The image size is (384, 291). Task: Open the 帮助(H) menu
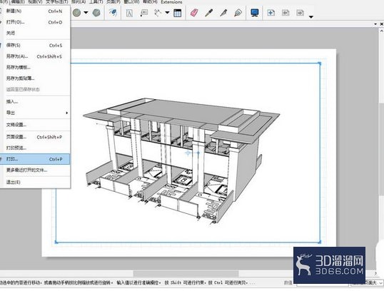tap(150, 1)
